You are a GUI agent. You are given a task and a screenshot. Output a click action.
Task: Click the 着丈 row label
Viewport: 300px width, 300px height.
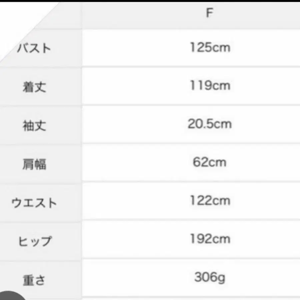coord(34,87)
